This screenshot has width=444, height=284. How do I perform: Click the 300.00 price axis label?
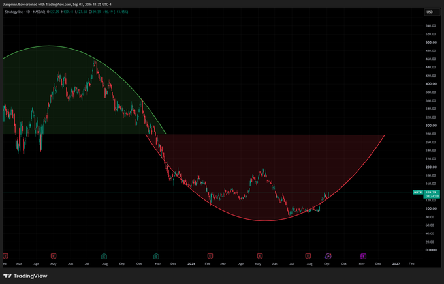tap(430, 126)
